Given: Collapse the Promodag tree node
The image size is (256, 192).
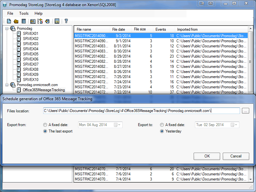Looking at the screenshot, I should (7, 28).
